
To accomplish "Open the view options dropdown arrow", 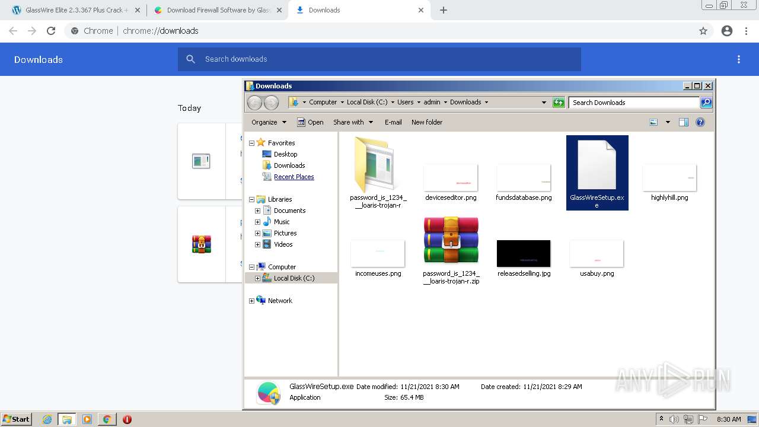I will [x=668, y=122].
